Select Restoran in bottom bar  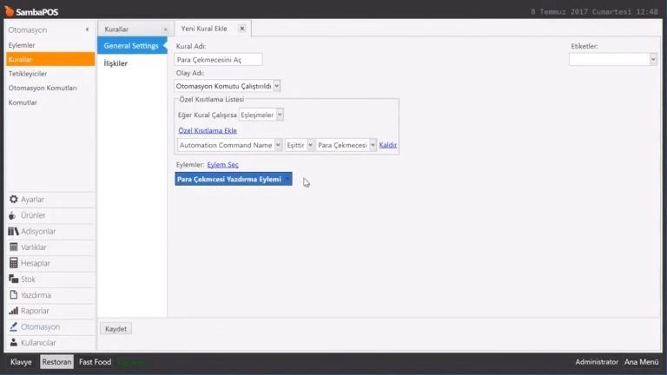[x=57, y=362]
